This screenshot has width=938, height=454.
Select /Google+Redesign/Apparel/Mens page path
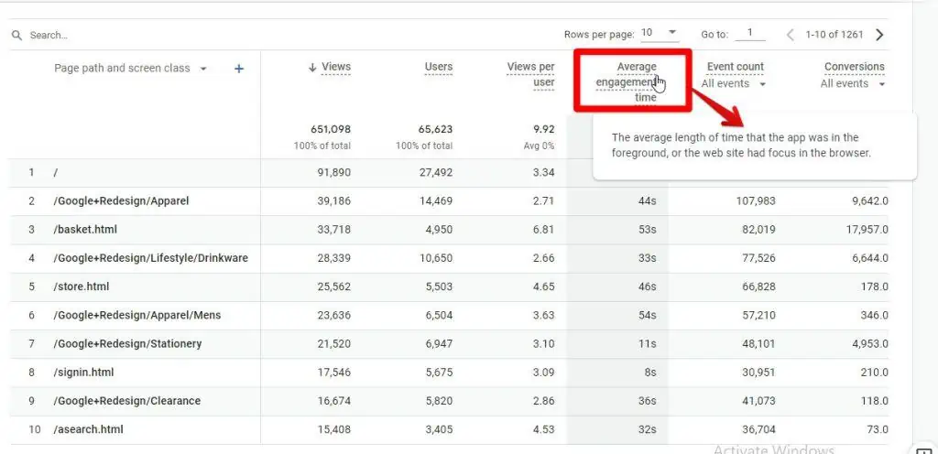(x=137, y=315)
